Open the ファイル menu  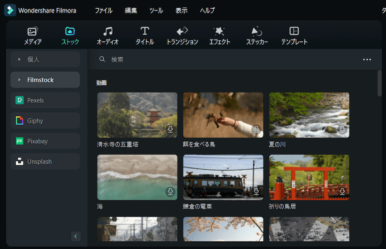pos(104,10)
